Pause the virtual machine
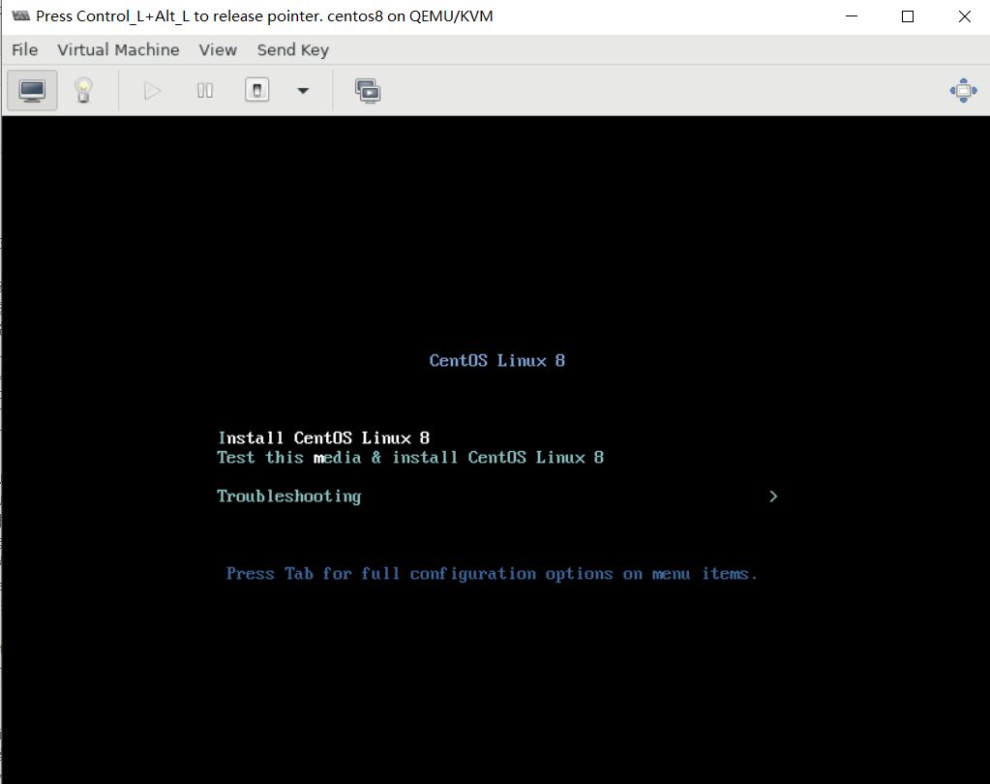The height and width of the screenshot is (784, 990). (x=204, y=91)
